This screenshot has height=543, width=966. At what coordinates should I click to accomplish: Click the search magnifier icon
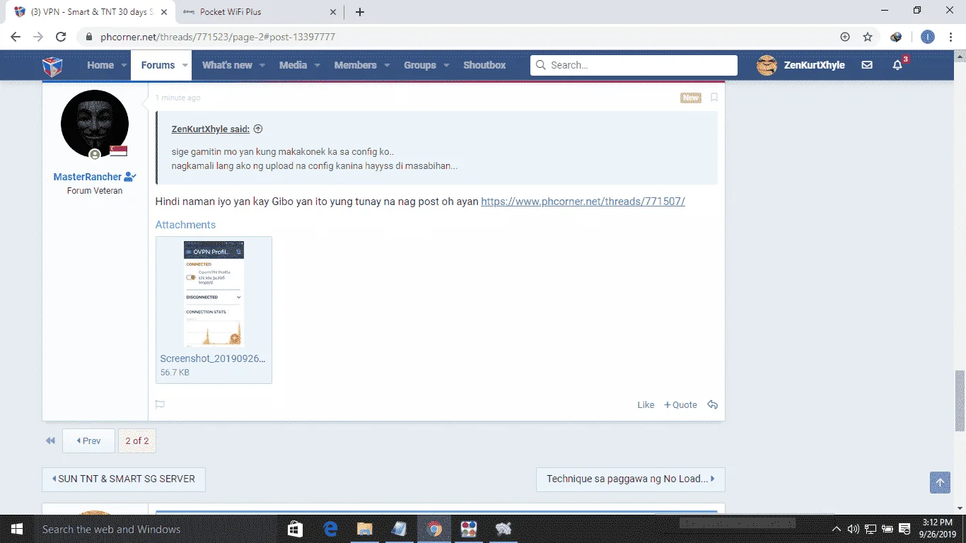point(541,65)
